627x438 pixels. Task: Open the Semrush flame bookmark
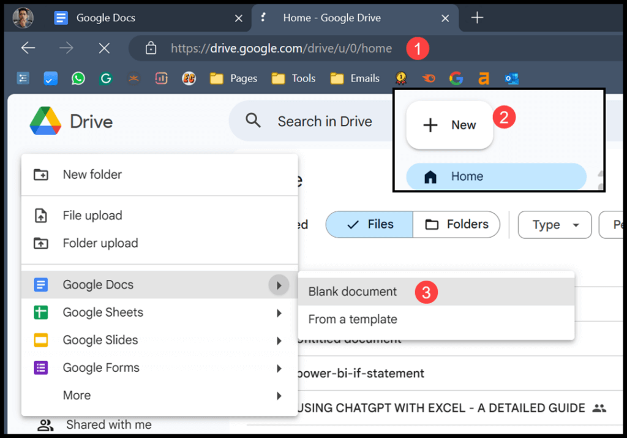click(429, 78)
